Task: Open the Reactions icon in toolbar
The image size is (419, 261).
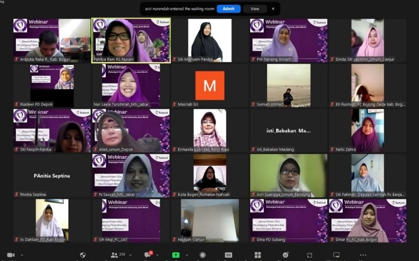Action: [x=285, y=255]
